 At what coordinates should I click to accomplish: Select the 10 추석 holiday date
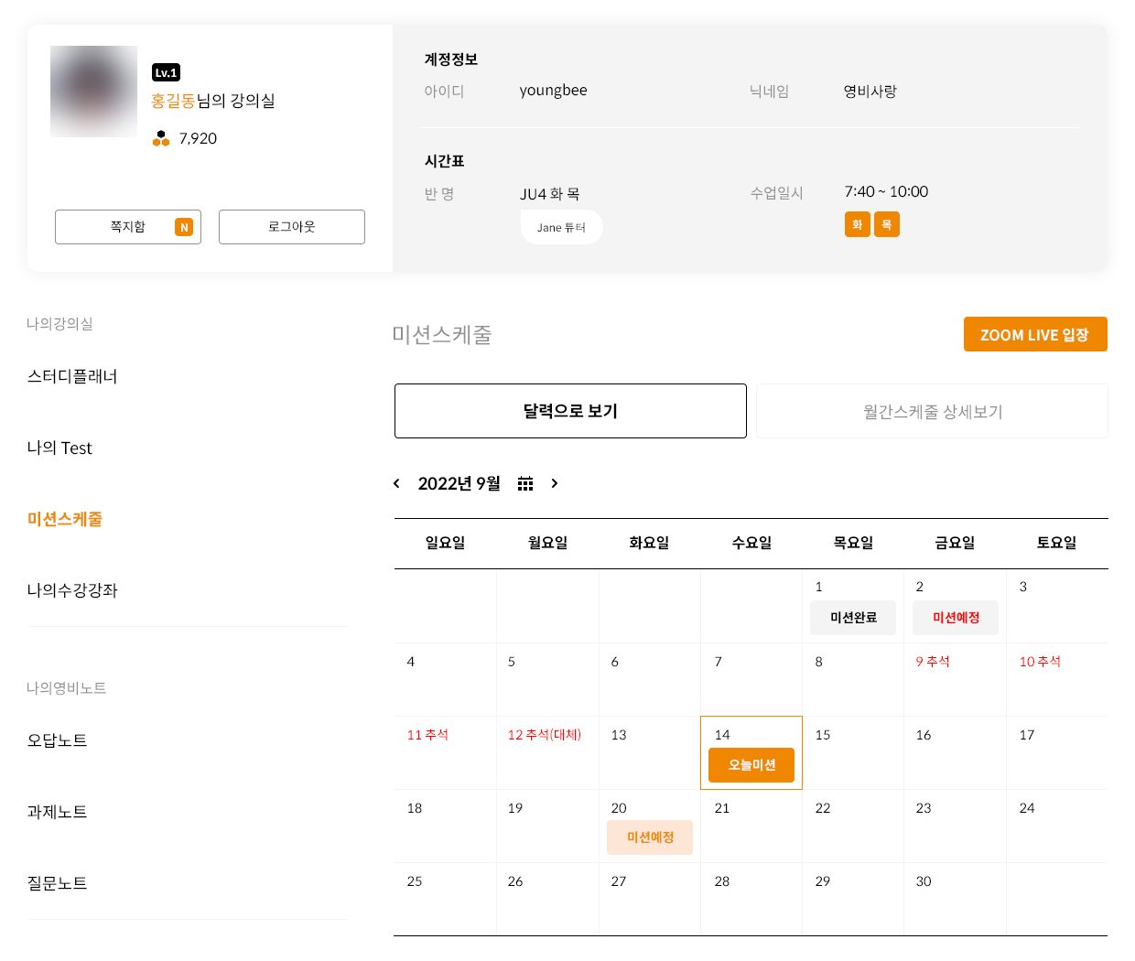[1040, 662]
